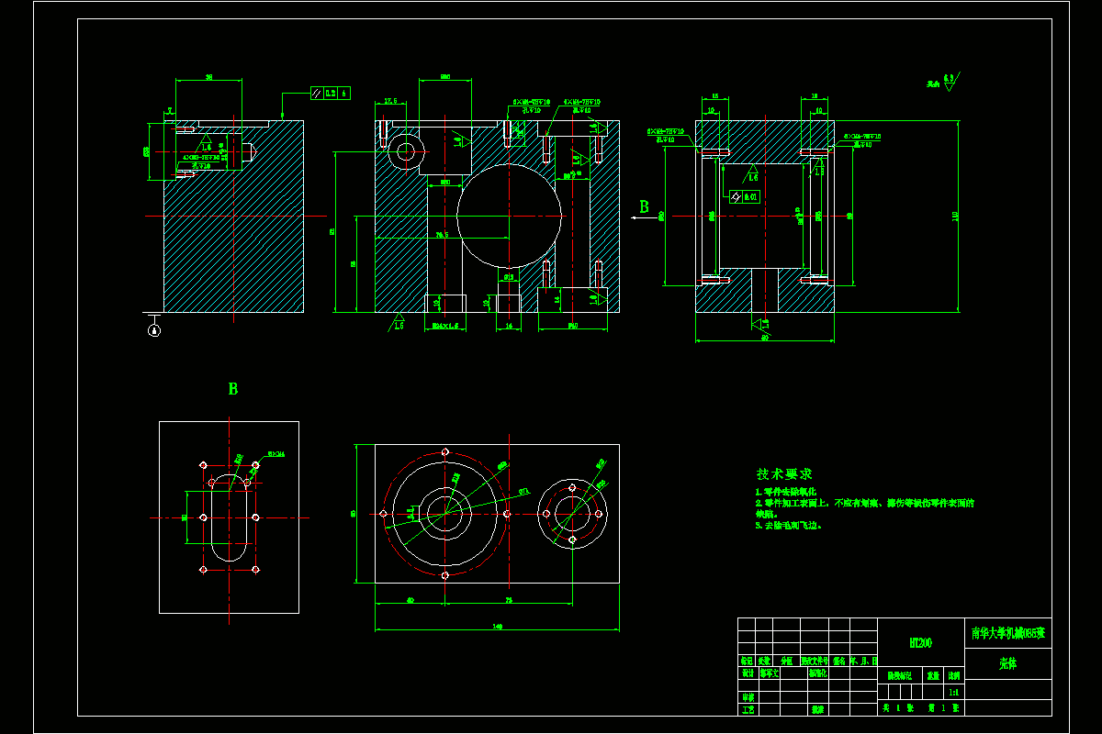Select the four-hole flange circle in the bottom view
This screenshot has height=734, width=1102.
[x=572, y=514]
